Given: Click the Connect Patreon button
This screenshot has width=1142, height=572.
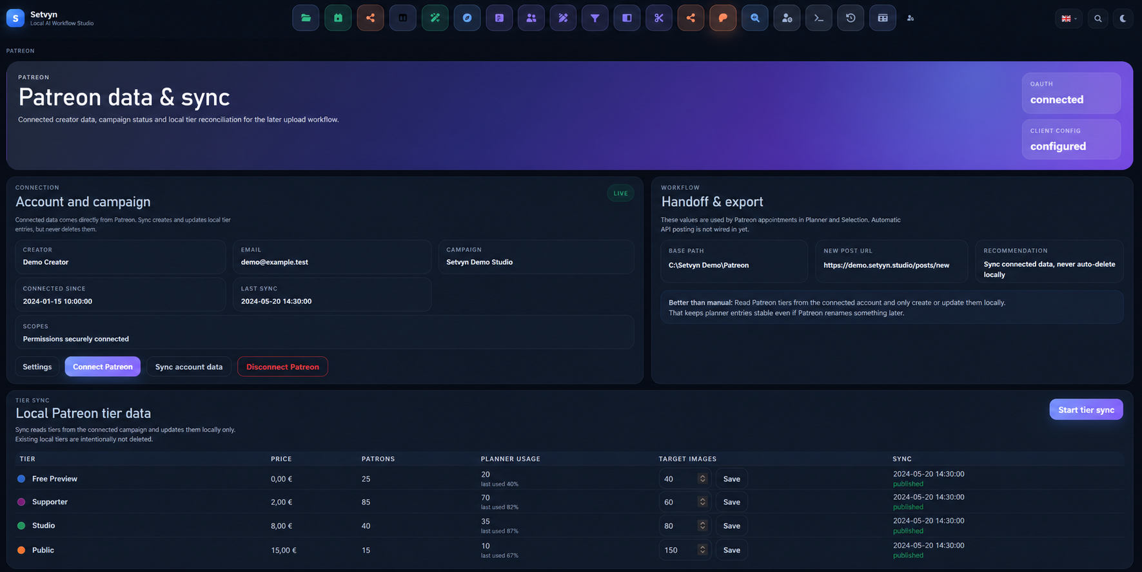Looking at the screenshot, I should click(x=103, y=367).
